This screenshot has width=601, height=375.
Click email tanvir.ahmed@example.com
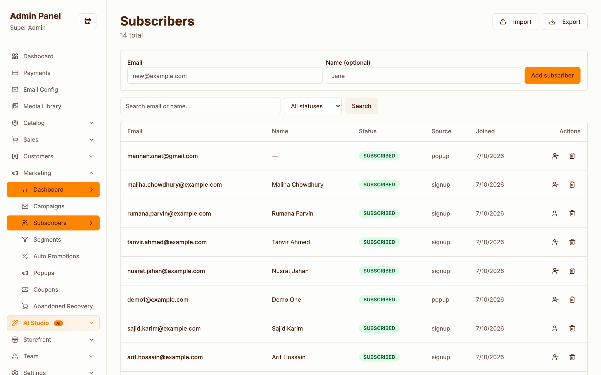pyautogui.click(x=167, y=242)
